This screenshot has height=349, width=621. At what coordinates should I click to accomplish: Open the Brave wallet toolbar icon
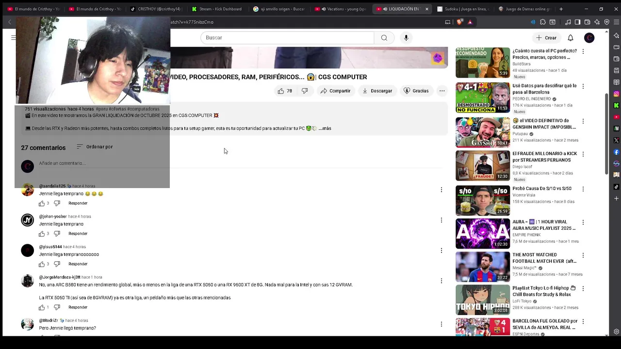588,22
